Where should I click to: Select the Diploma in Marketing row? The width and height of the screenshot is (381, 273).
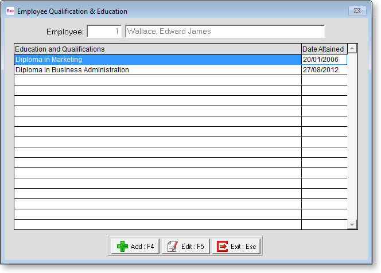point(157,60)
